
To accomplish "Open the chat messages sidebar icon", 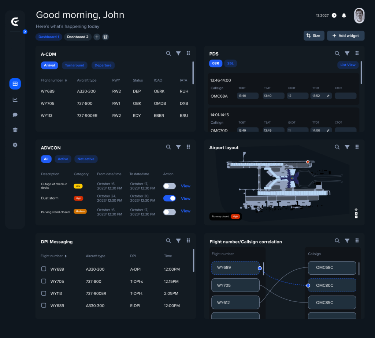I will click(15, 114).
